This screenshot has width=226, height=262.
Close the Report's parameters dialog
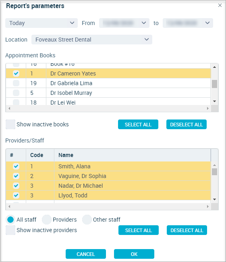(220, 5)
